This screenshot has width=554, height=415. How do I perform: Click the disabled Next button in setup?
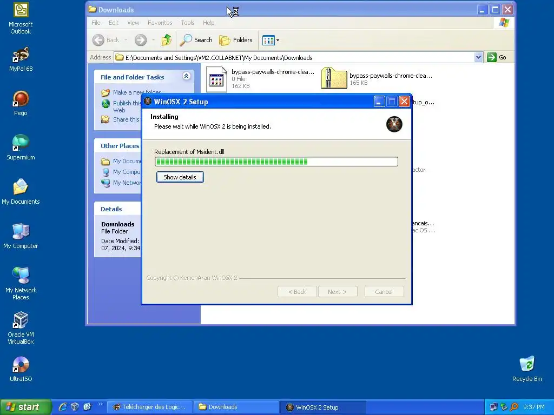click(338, 292)
